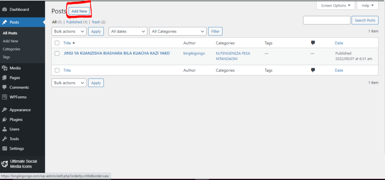
Task: Click the top Apply button
Action: tap(96, 31)
